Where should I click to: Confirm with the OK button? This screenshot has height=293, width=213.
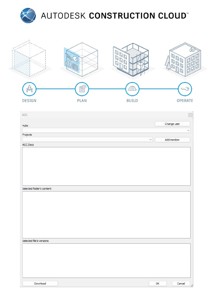(x=158, y=283)
